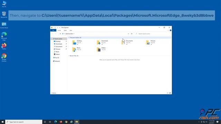Open recent locations dropdown arrow
Image resolution: width=221 pixels, height=124 pixels.
pyautogui.click(x=58, y=34)
